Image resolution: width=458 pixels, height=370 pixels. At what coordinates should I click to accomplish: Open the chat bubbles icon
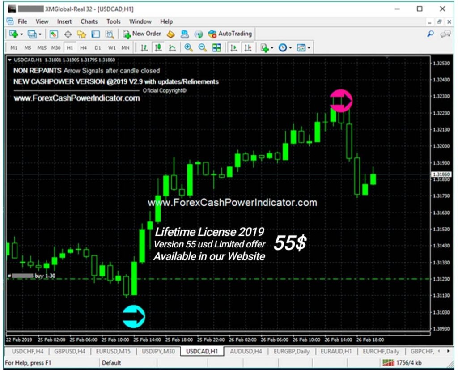point(446,34)
